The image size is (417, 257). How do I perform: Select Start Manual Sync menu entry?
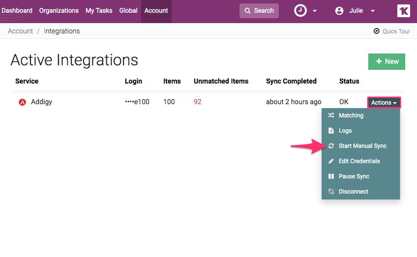tap(360, 146)
